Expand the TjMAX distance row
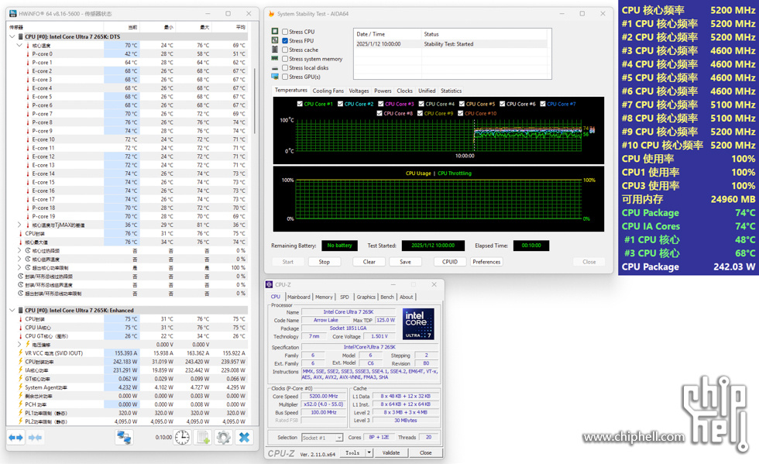759x464 pixels. tap(19, 225)
